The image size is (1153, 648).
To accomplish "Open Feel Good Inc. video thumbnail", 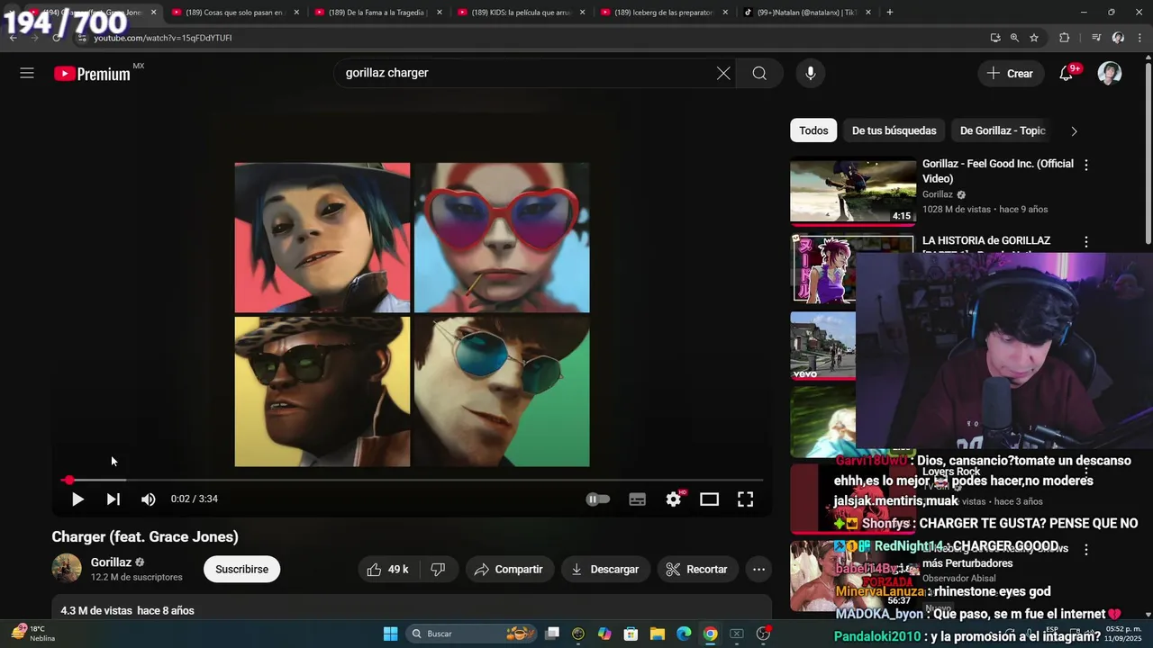I will click(x=853, y=191).
